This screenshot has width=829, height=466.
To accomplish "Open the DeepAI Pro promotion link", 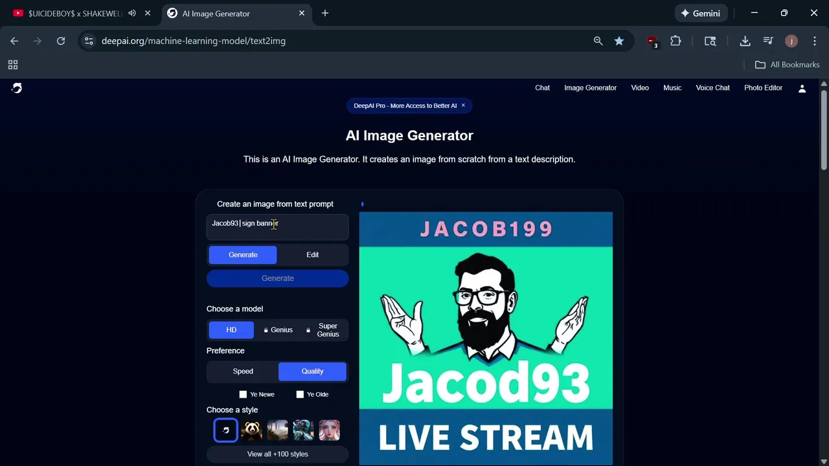I will click(405, 105).
